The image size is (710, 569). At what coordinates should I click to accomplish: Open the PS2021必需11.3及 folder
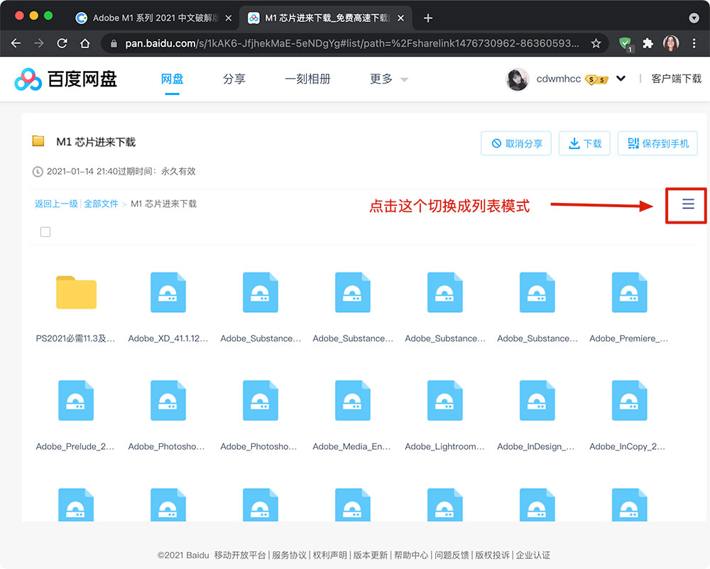pyautogui.click(x=76, y=292)
